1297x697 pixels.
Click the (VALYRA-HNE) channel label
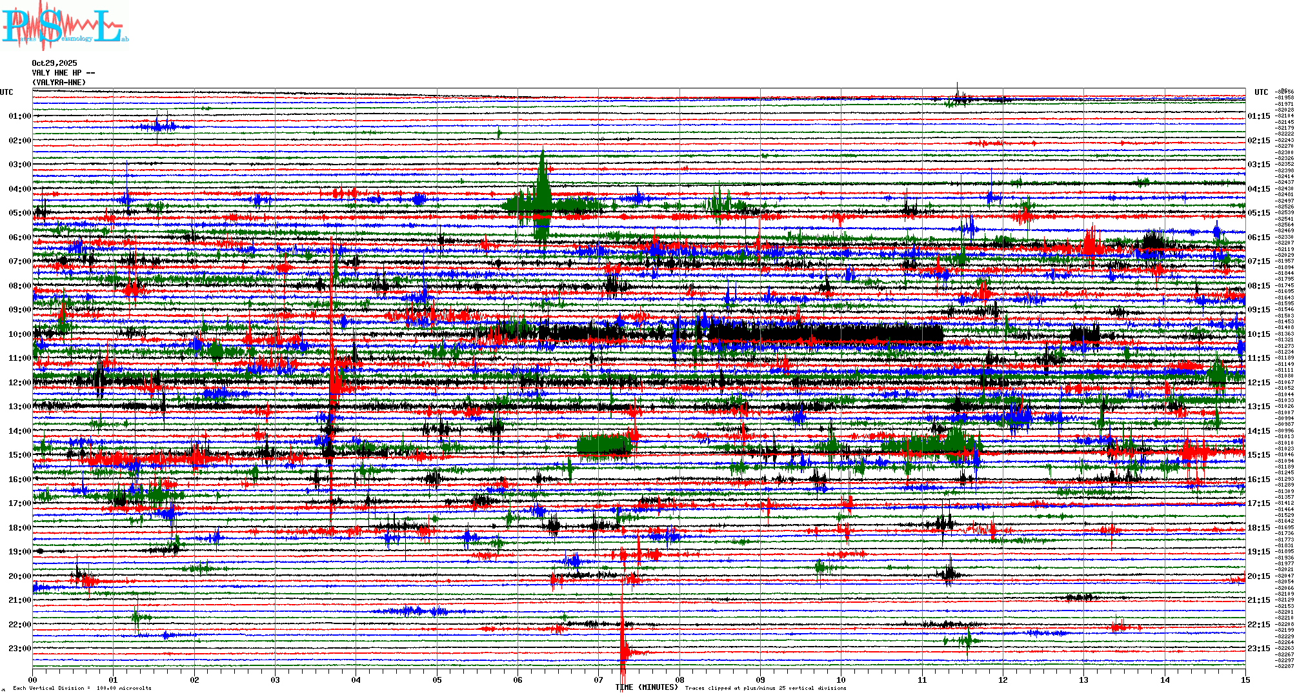[59, 83]
